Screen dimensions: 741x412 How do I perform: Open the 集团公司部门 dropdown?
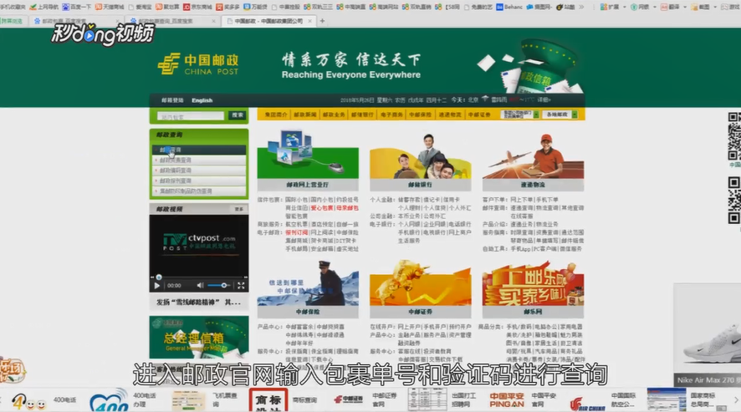click(520, 114)
